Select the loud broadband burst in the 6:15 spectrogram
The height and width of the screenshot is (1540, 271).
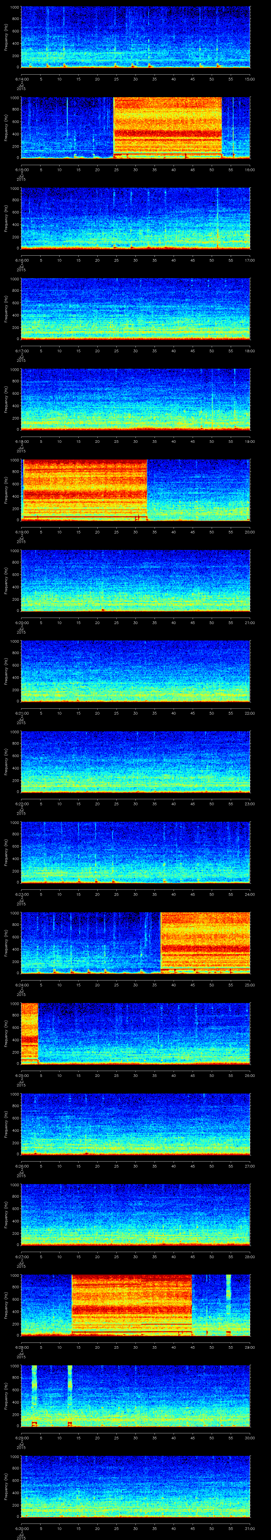coord(167,127)
